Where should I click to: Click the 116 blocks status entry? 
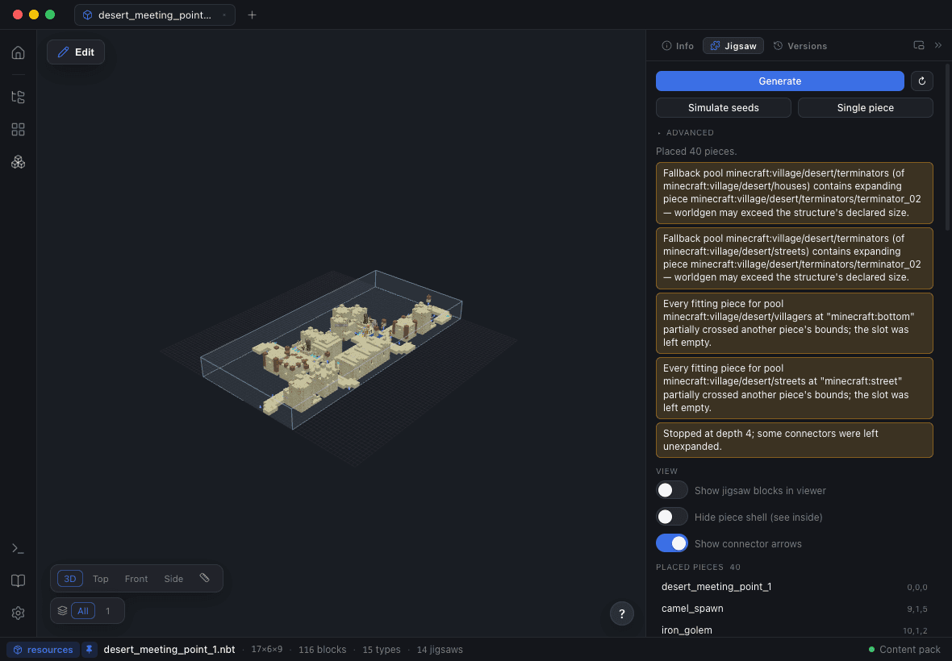(323, 650)
